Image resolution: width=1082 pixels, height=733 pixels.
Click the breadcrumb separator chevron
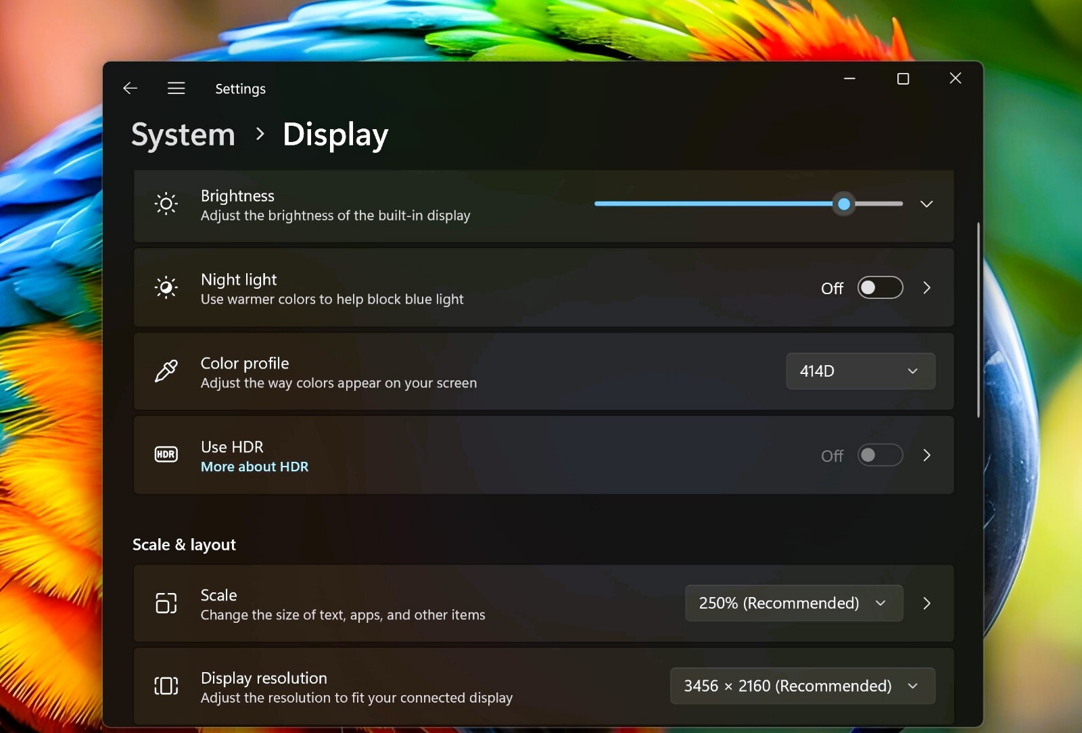tap(260, 134)
